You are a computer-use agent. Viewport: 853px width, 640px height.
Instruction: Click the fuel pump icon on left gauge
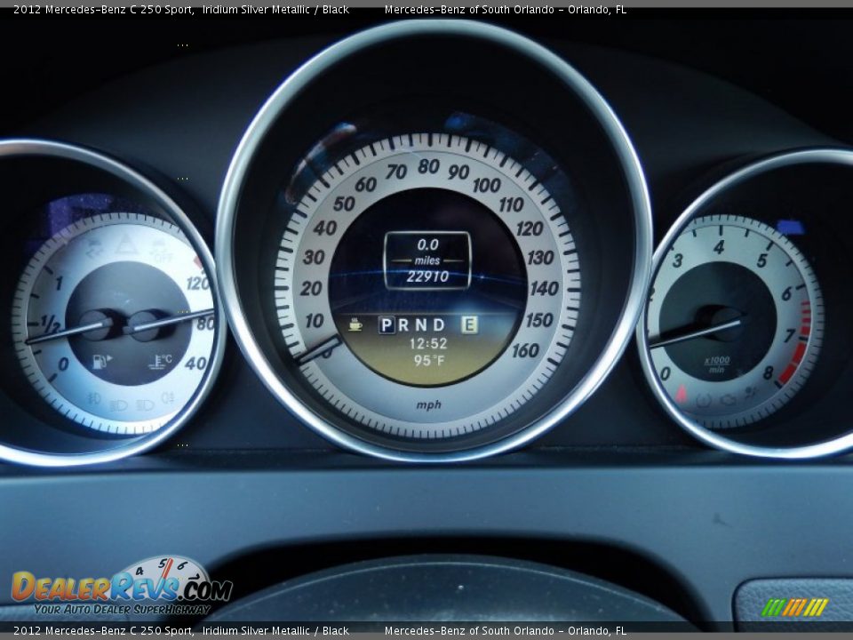pyautogui.click(x=99, y=361)
